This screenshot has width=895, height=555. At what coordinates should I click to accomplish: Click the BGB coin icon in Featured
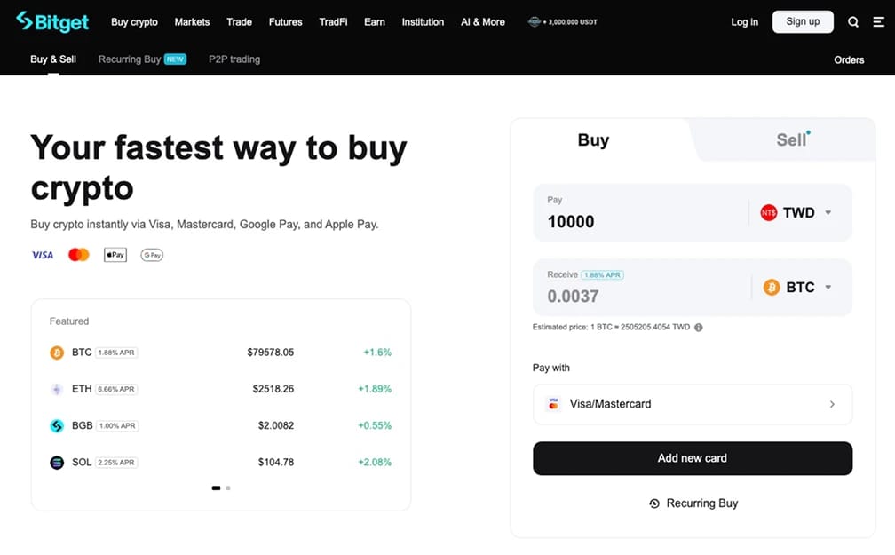tap(57, 426)
